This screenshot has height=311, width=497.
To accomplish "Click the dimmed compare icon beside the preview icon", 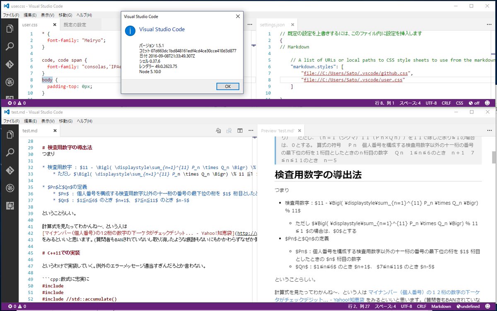I will 229,130.
